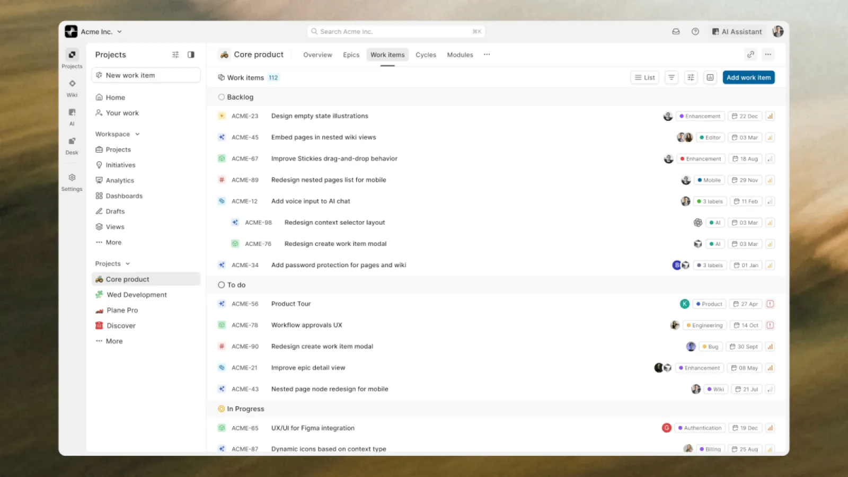Viewport: 848px width, 477px height.
Task: Collapse the In Progress group
Action: pyautogui.click(x=241, y=409)
